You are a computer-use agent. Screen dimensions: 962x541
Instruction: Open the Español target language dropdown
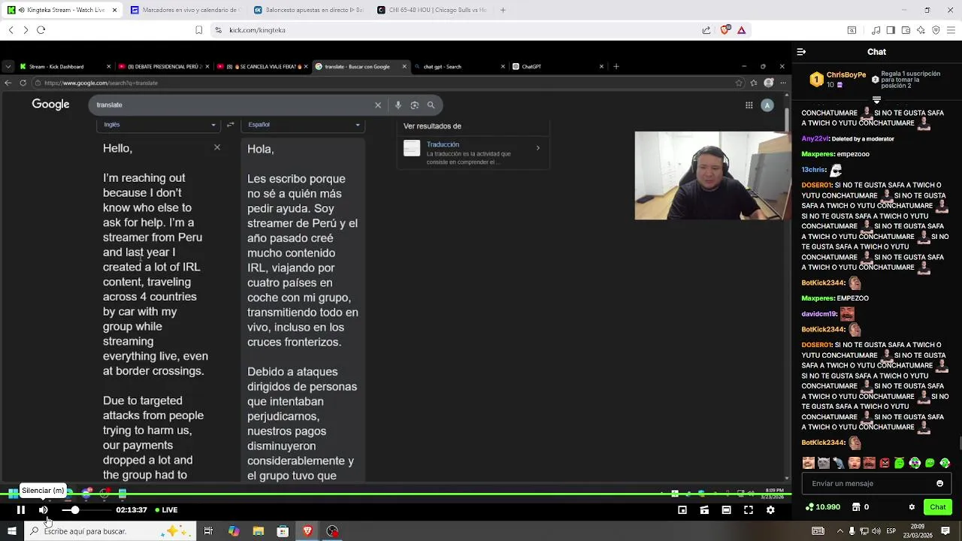(303, 125)
